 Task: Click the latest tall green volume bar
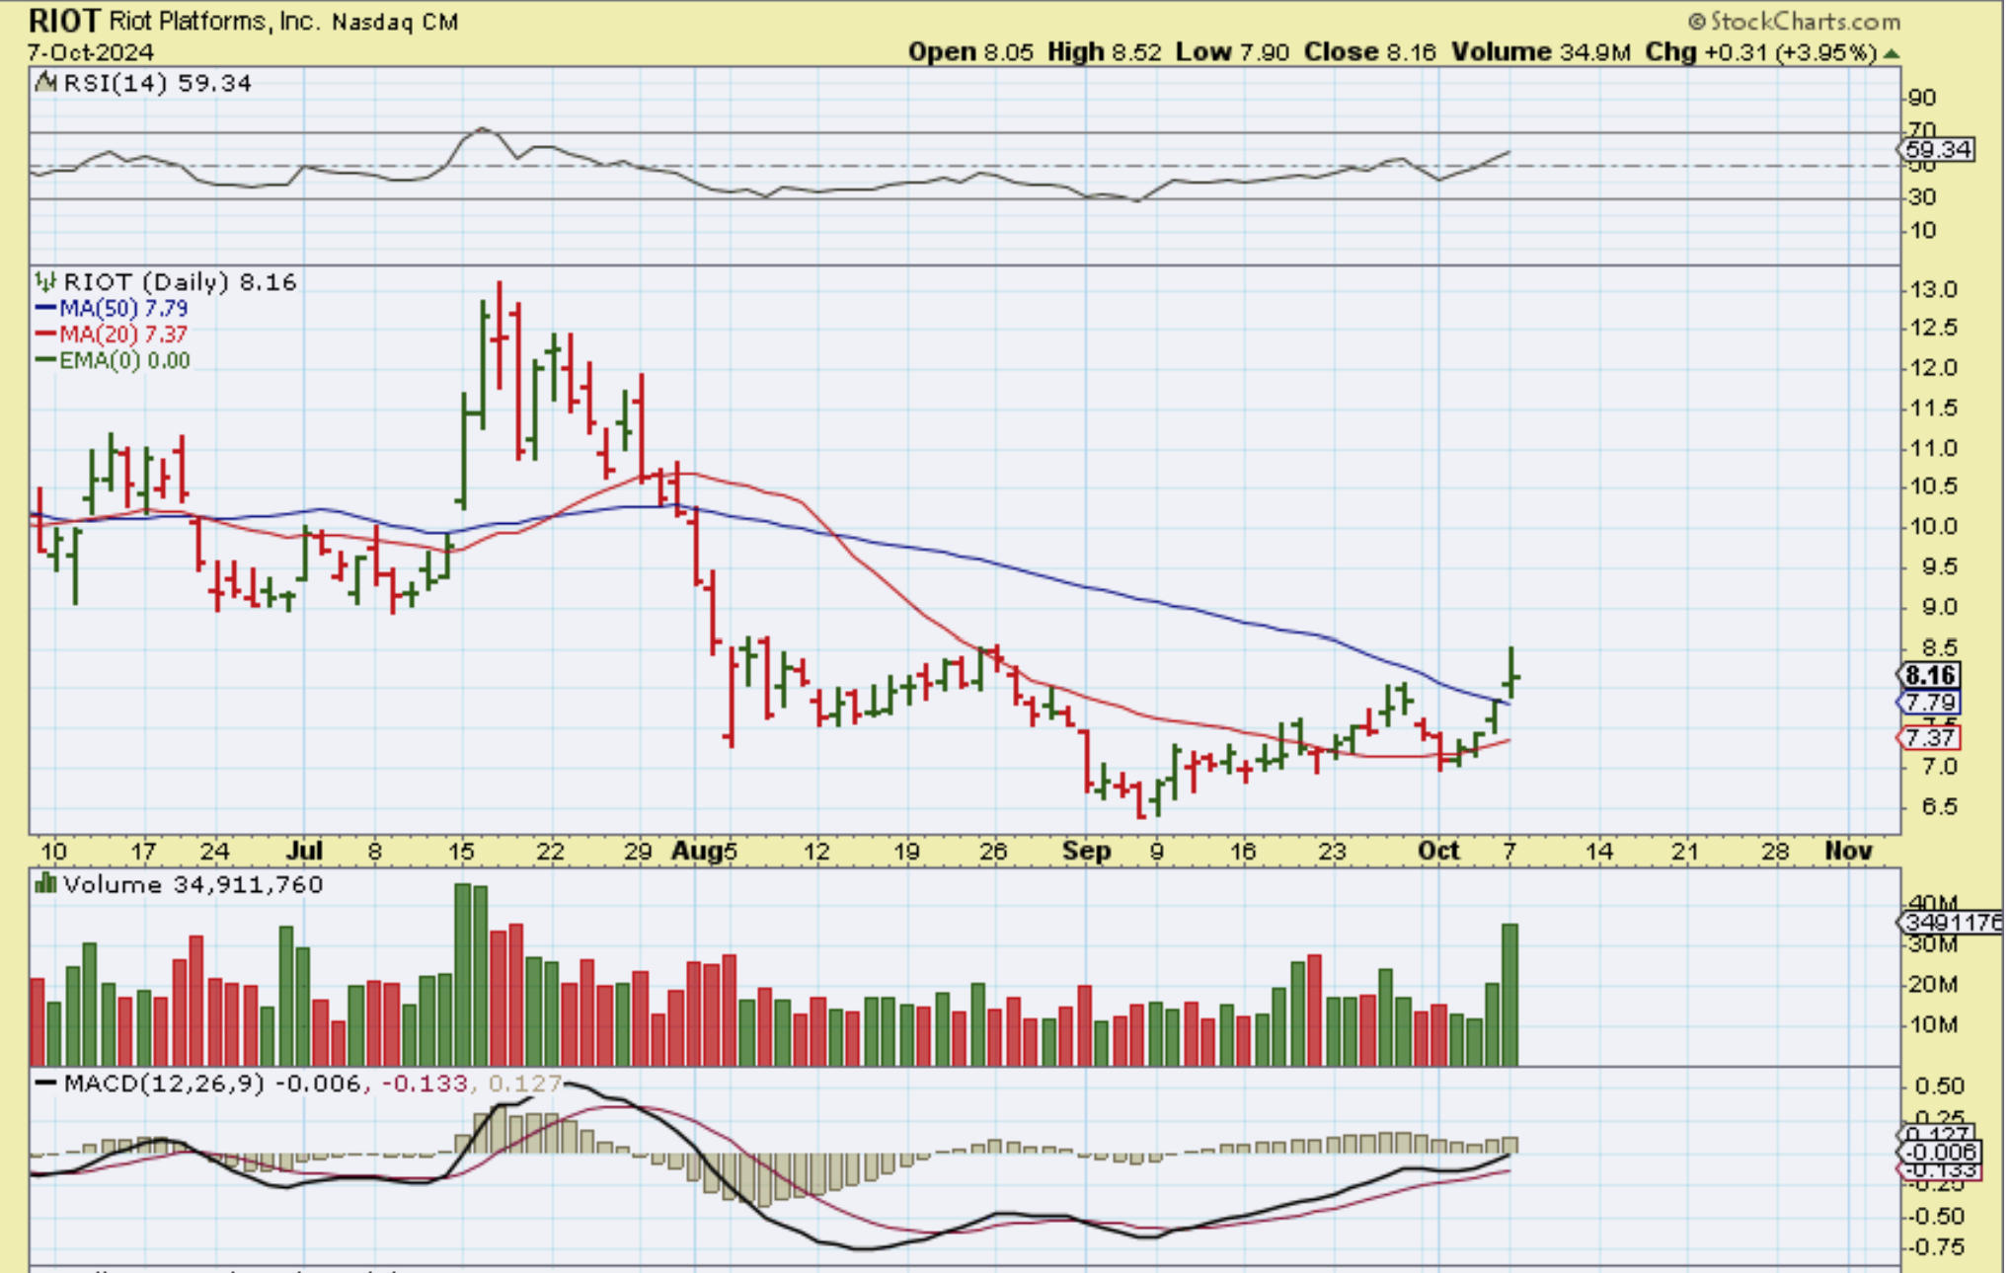point(1509,995)
